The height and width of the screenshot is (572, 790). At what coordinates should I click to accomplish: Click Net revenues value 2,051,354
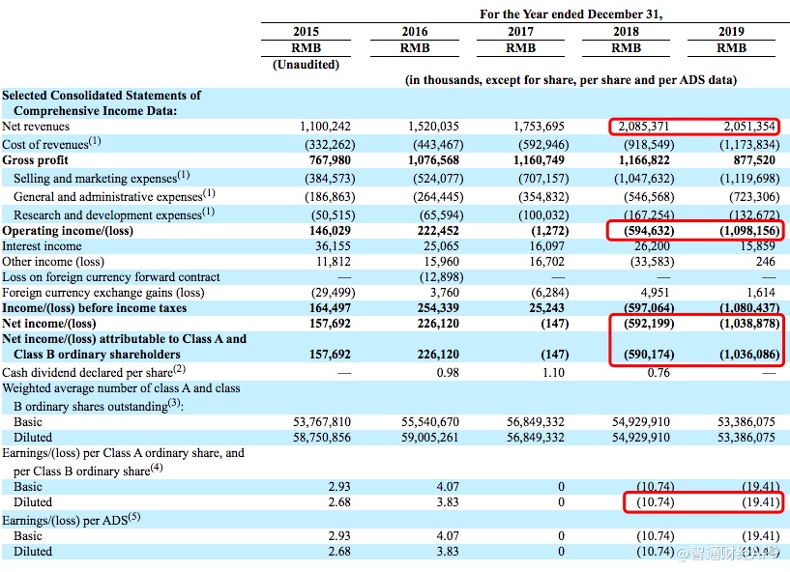(x=749, y=127)
